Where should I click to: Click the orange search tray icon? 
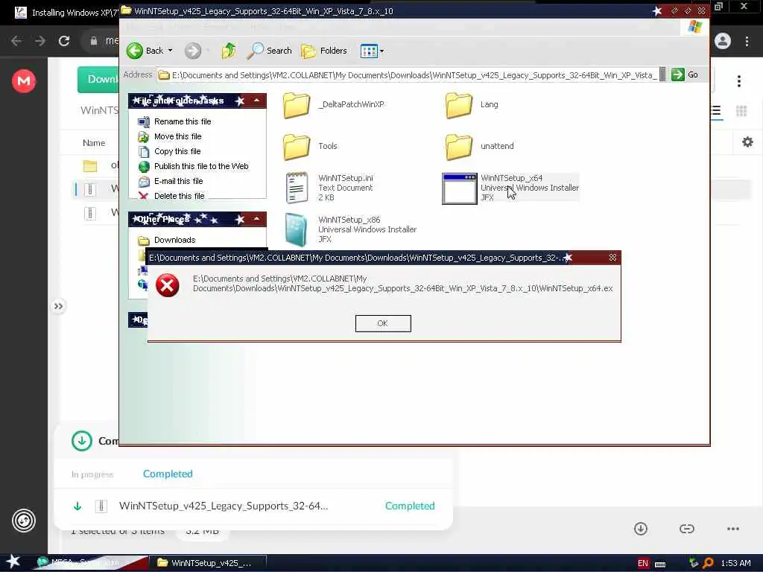[708, 563]
